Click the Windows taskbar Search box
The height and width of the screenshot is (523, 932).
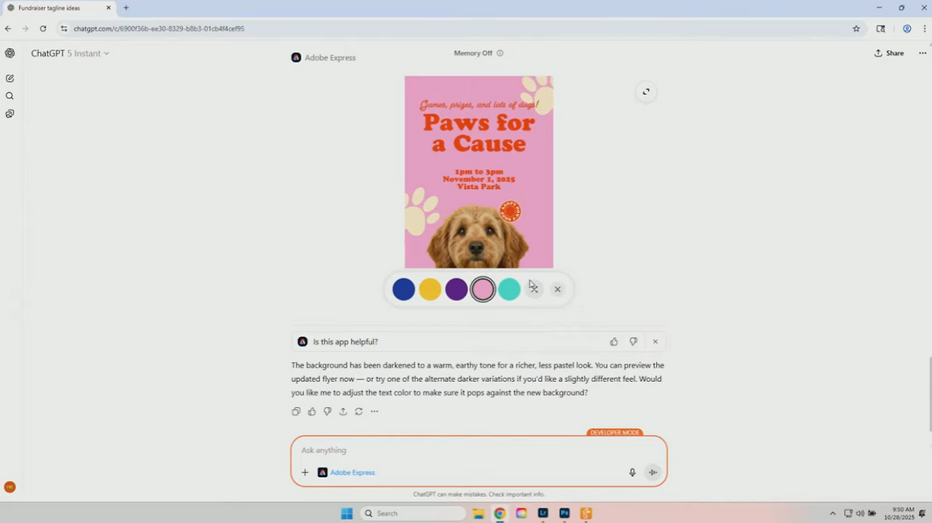(x=413, y=514)
